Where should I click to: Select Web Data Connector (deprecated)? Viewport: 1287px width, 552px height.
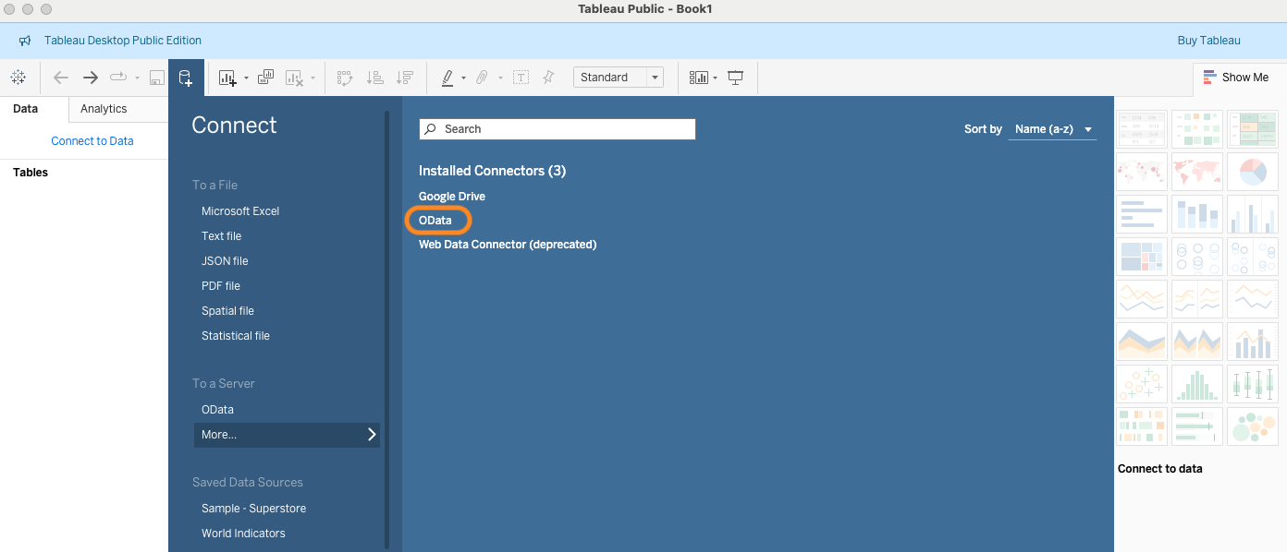[x=508, y=245]
